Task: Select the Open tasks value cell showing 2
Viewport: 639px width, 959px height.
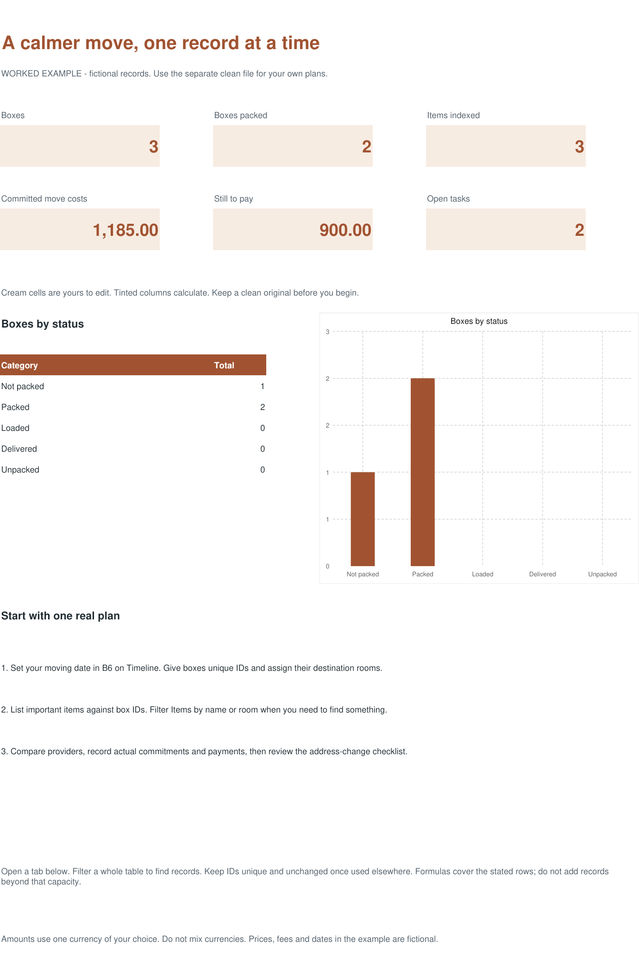Action: click(x=506, y=229)
